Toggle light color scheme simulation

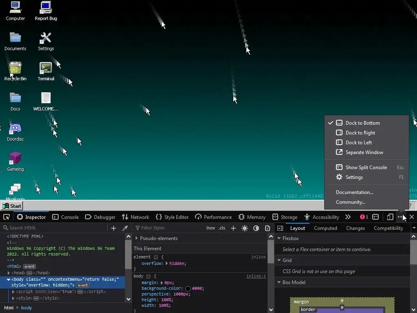tap(245, 228)
